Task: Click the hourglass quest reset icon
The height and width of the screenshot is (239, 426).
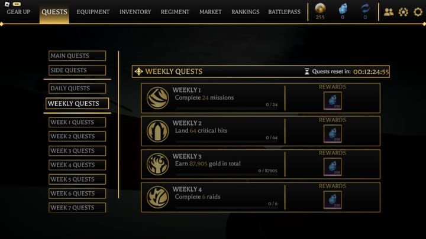Action: tap(306, 71)
